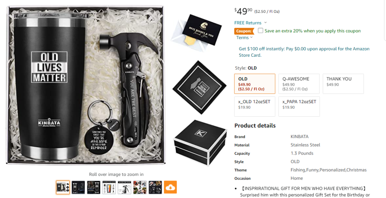
Task: Select the OLD style option
Action: coord(255,84)
